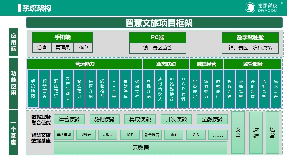Click the 一个基座 side label

pos(13,133)
